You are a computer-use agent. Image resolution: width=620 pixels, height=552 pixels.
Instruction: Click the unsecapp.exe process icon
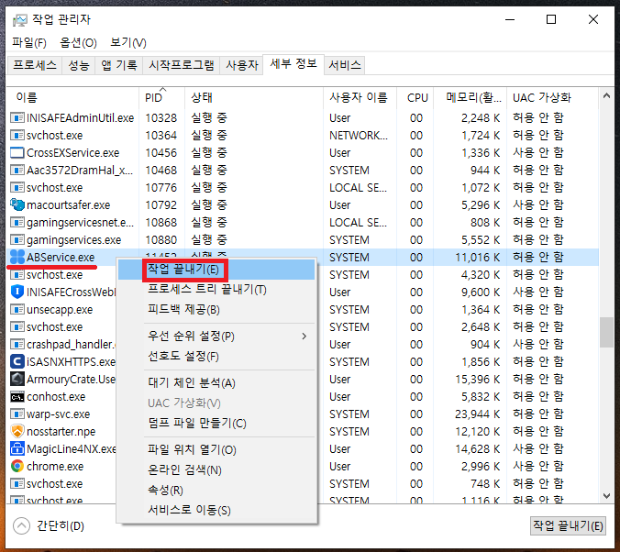click(17, 309)
